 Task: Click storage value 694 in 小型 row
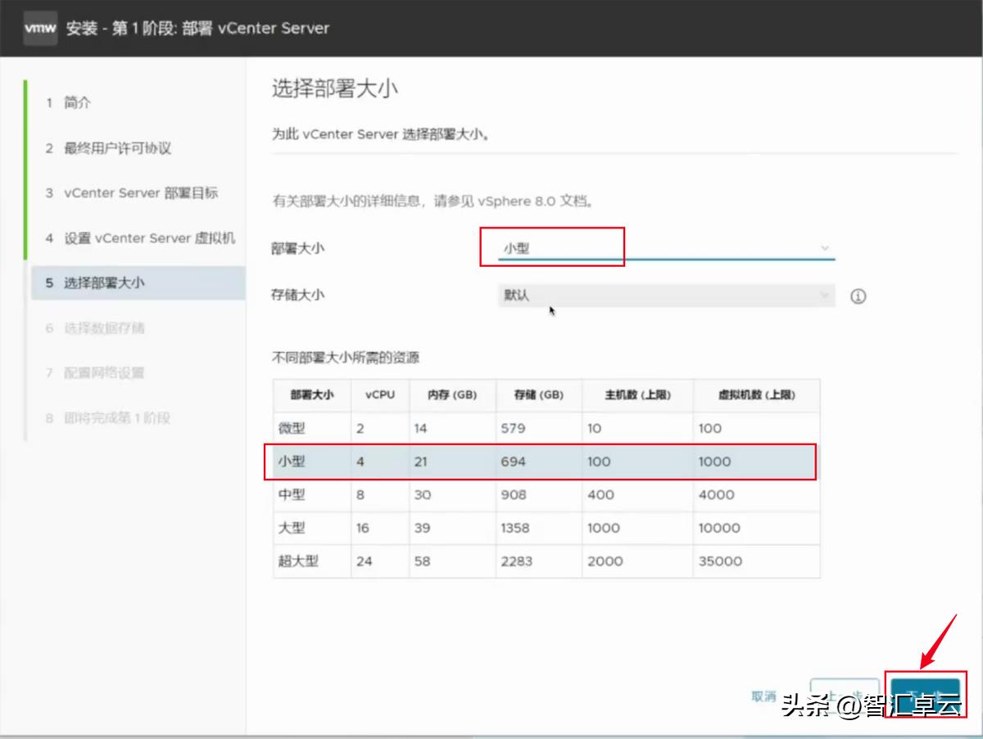(x=513, y=462)
